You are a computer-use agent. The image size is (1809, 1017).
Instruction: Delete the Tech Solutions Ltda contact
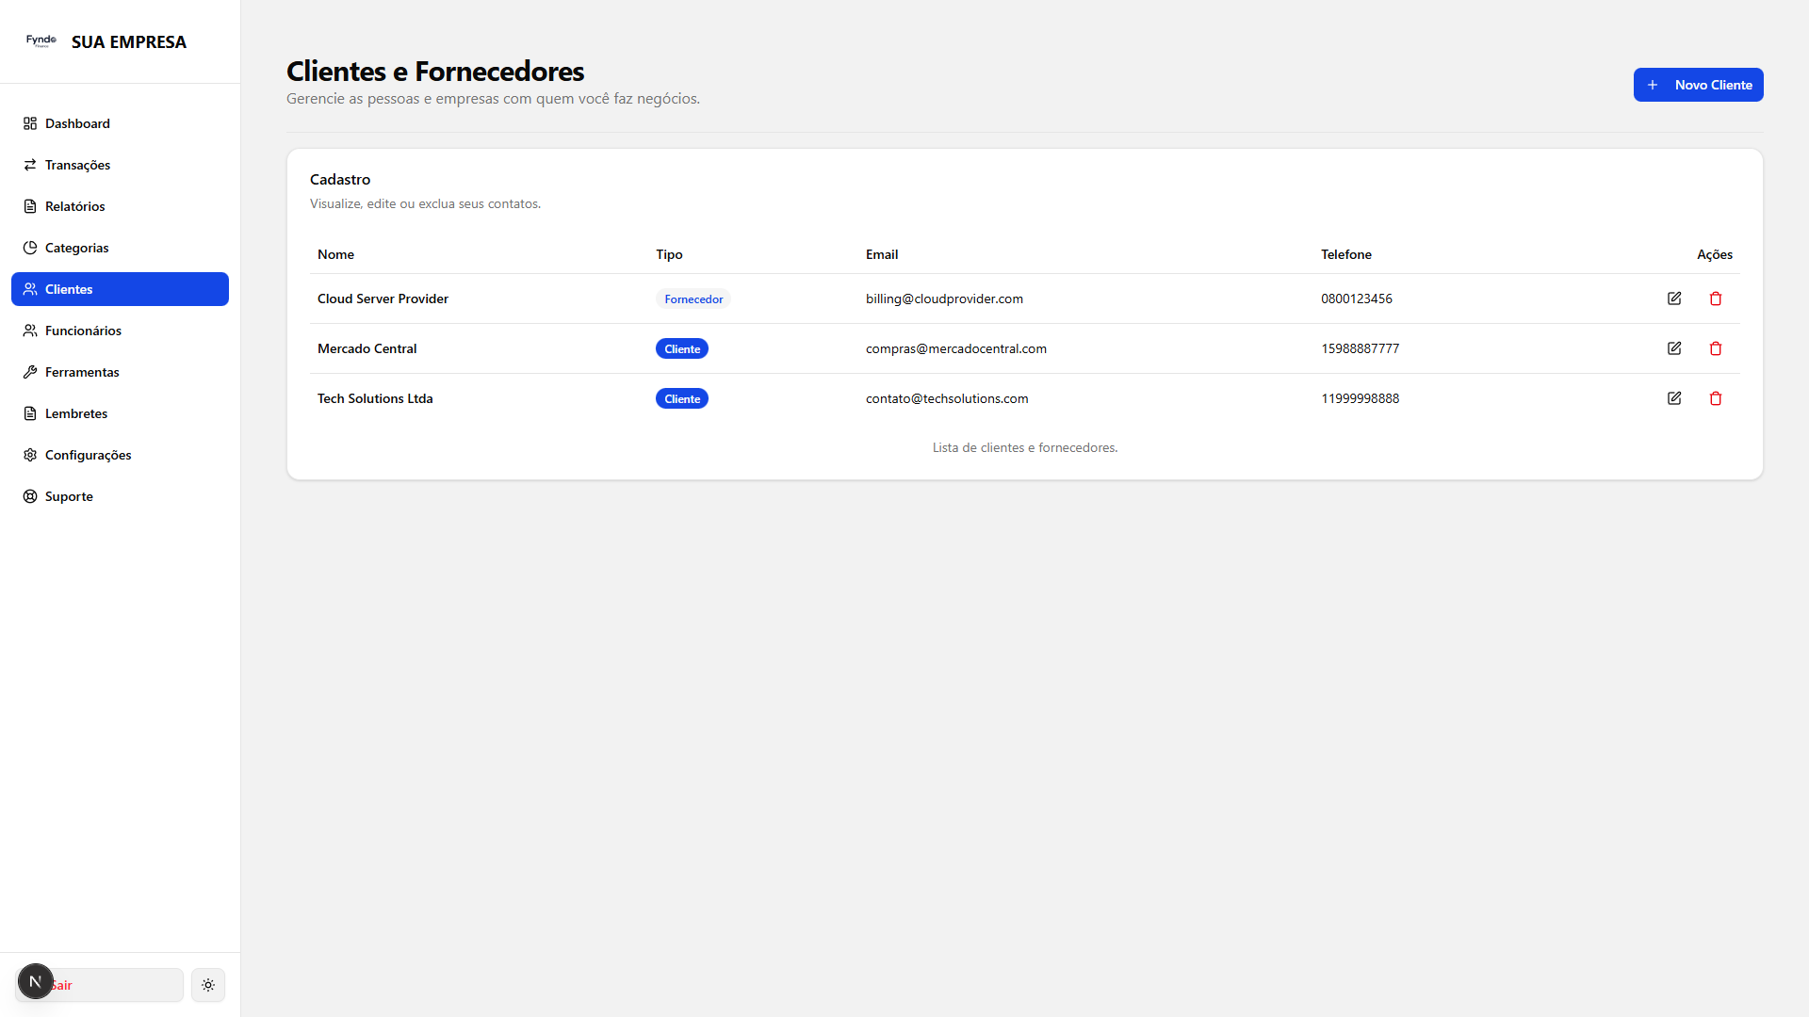1716,398
